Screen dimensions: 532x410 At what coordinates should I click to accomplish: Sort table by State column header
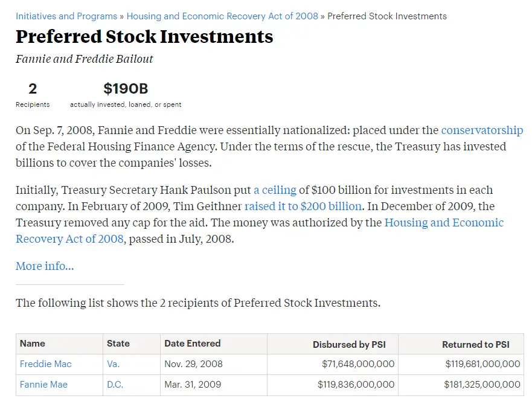[x=118, y=344]
